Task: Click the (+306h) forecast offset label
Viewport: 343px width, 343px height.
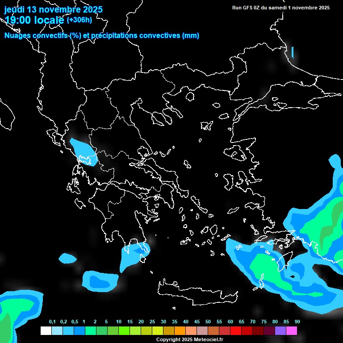Action: click(79, 20)
